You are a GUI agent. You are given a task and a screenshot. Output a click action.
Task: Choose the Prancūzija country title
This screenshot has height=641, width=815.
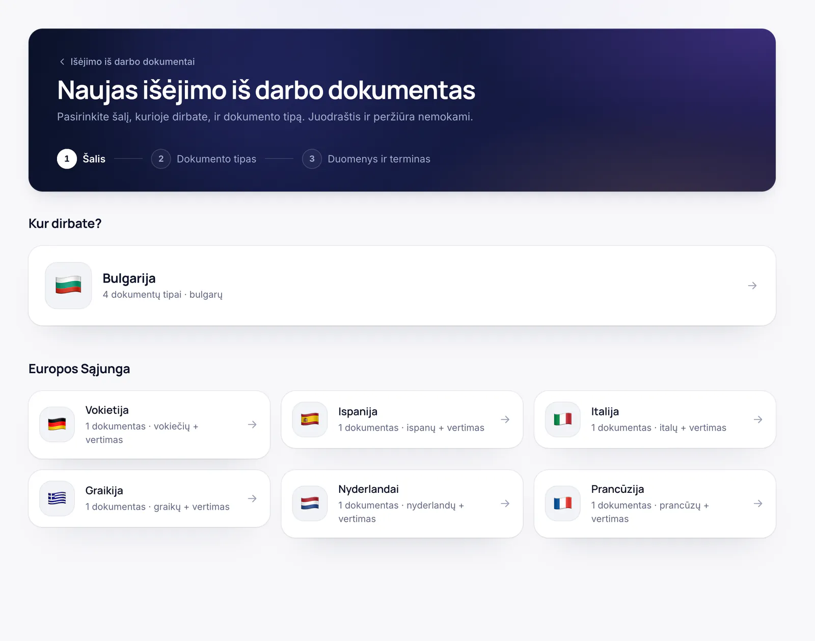tap(617, 489)
